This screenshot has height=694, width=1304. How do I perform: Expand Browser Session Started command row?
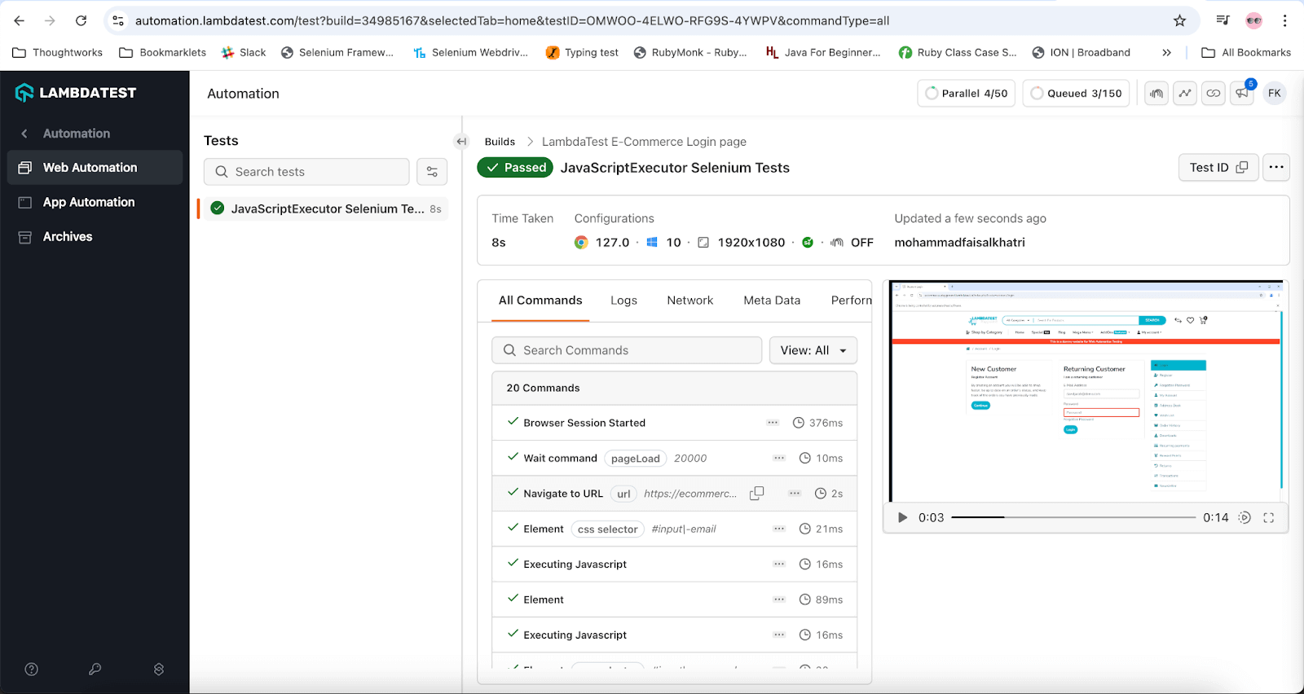click(675, 423)
